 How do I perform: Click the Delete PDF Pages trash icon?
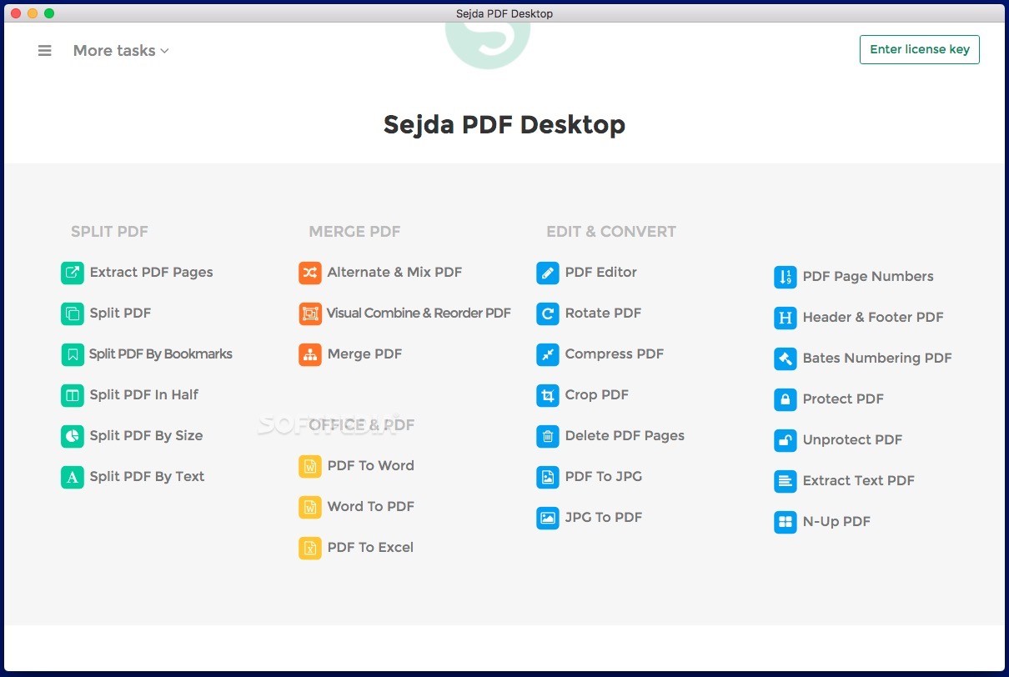coord(548,436)
